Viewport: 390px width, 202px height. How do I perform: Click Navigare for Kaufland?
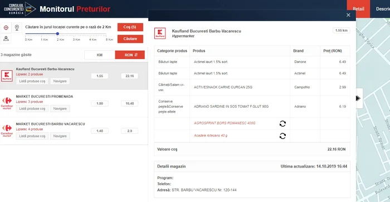tap(60, 81)
